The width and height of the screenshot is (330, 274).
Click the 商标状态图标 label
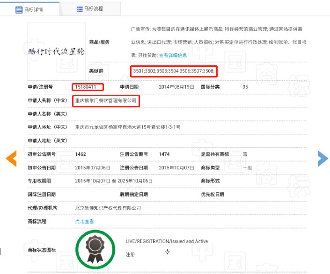pos(42,250)
